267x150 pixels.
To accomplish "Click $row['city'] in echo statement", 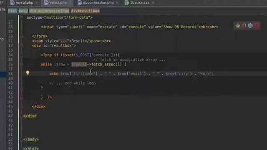I will point(179,74).
